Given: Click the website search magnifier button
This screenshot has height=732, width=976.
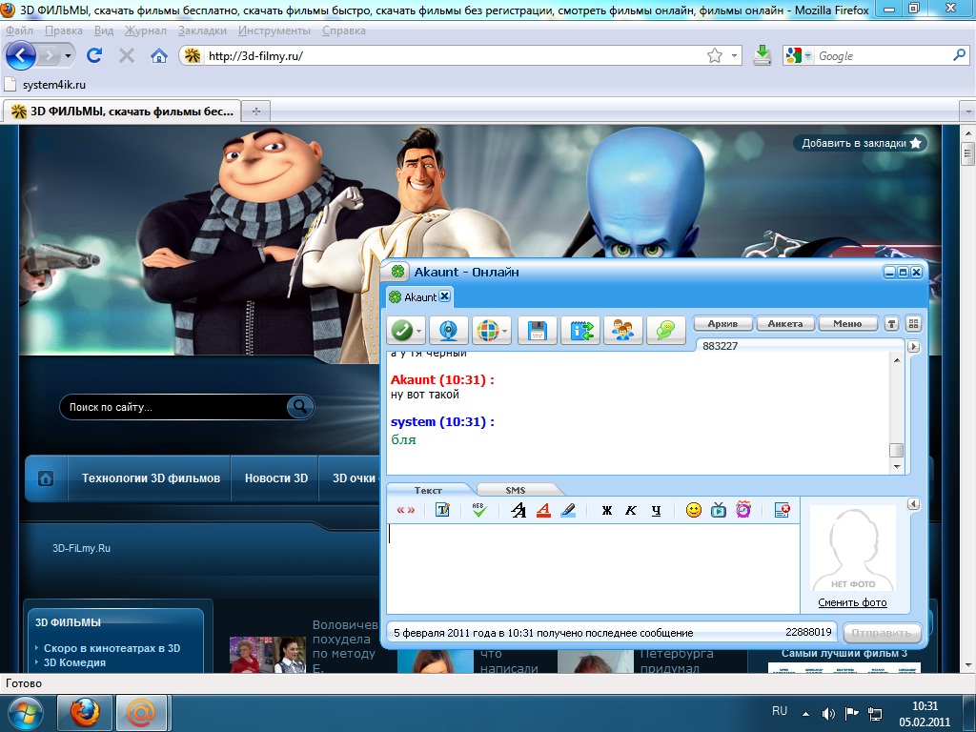Looking at the screenshot, I should point(300,406).
